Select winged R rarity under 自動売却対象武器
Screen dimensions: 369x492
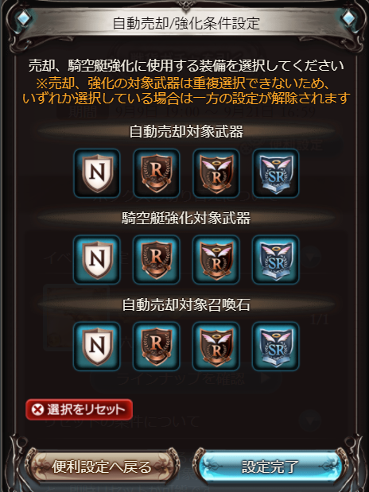point(216,173)
